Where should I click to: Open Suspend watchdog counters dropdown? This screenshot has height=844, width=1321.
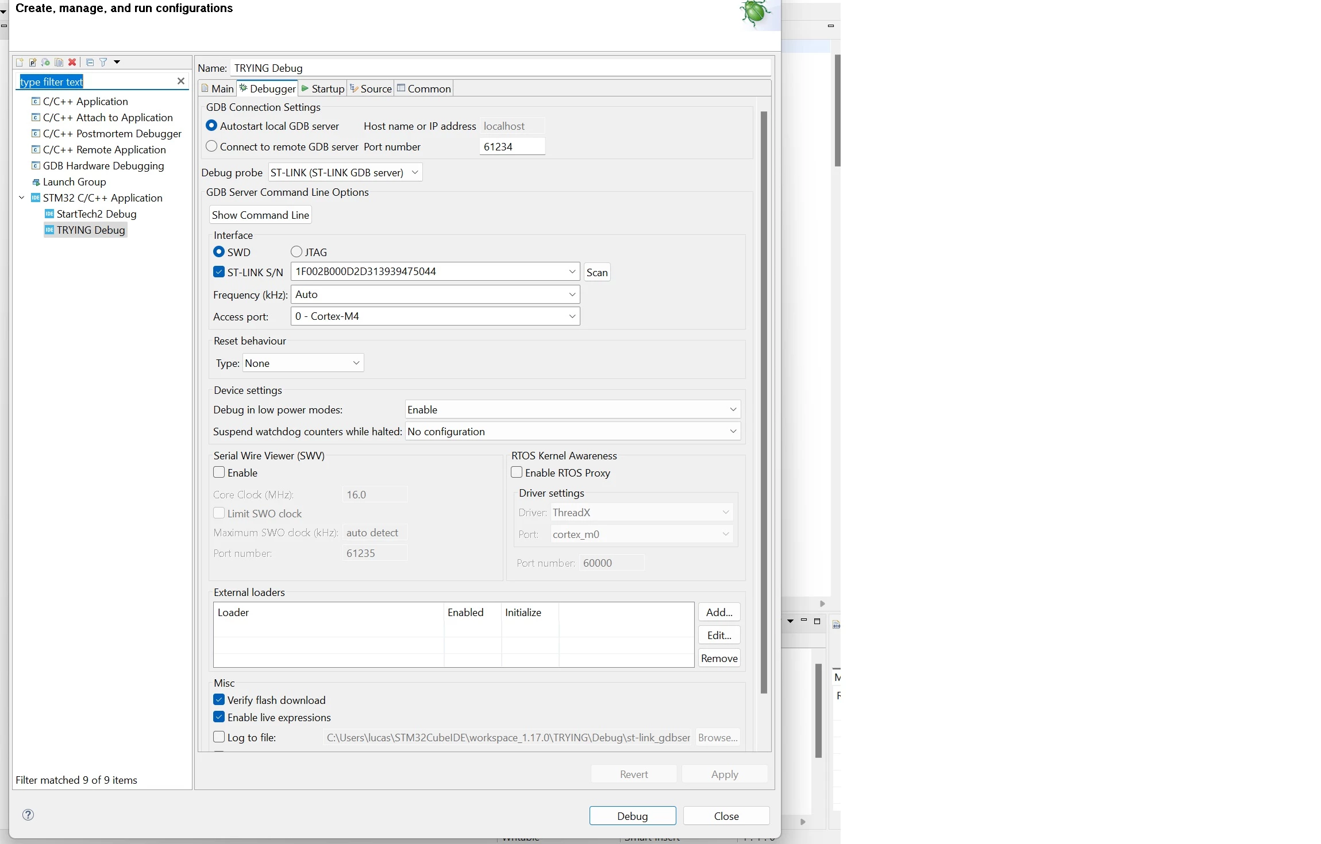click(573, 431)
